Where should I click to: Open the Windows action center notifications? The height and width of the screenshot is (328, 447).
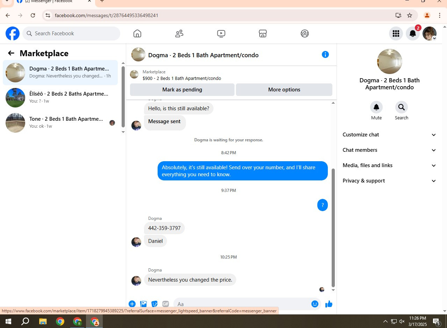(x=437, y=321)
